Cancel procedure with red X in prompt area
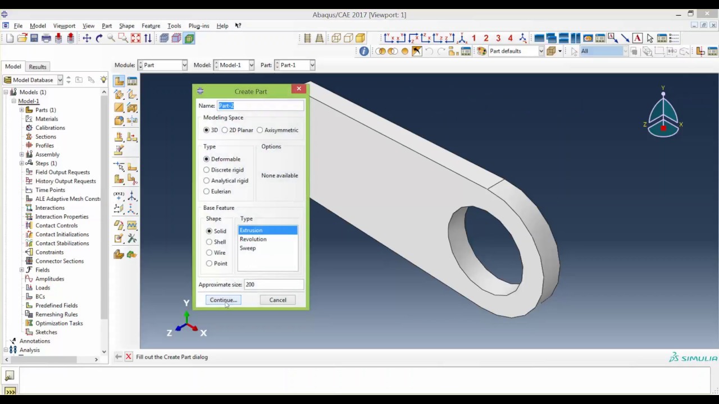The height and width of the screenshot is (404, 719). click(129, 357)
